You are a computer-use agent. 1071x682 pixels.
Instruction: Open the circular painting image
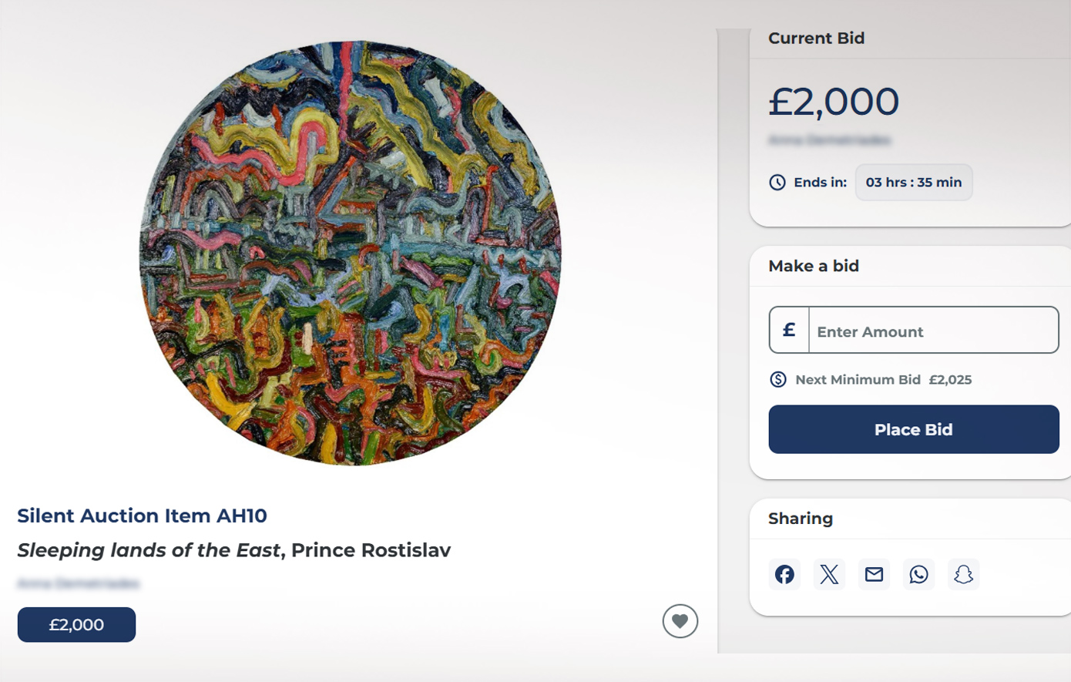[350, 253]
